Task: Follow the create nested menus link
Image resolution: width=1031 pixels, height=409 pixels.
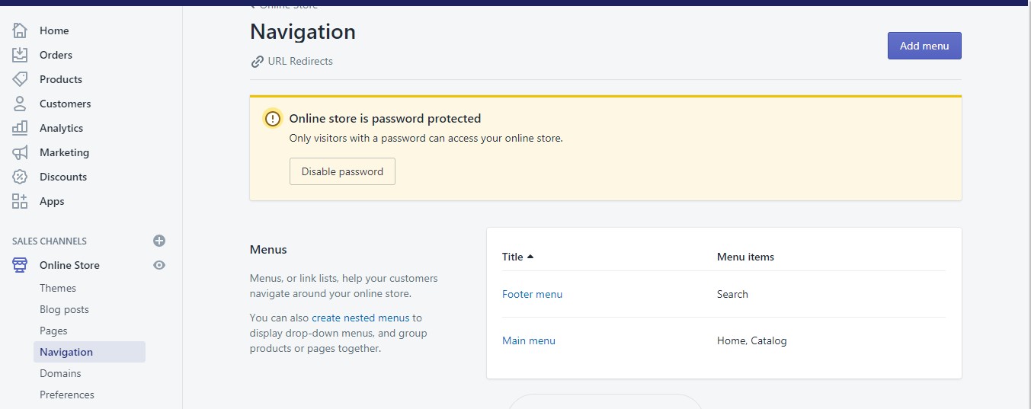Action: click(x=360, y=318)
